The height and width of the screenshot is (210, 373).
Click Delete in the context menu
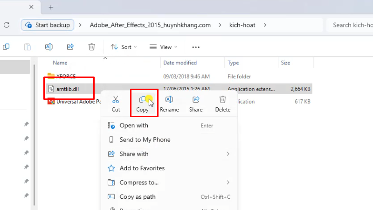(223, 104)
